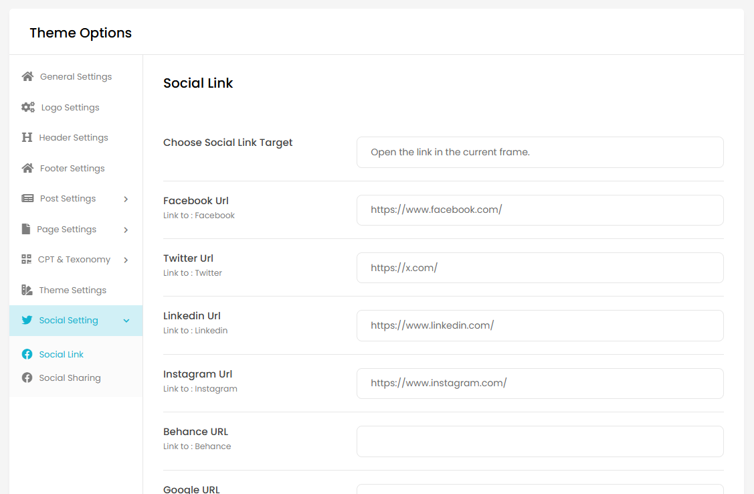Image resolution: width=754 pixels, height=494 pixels.
Task: Click the home icon beside Footer Settings
Action: coord(27,168)
